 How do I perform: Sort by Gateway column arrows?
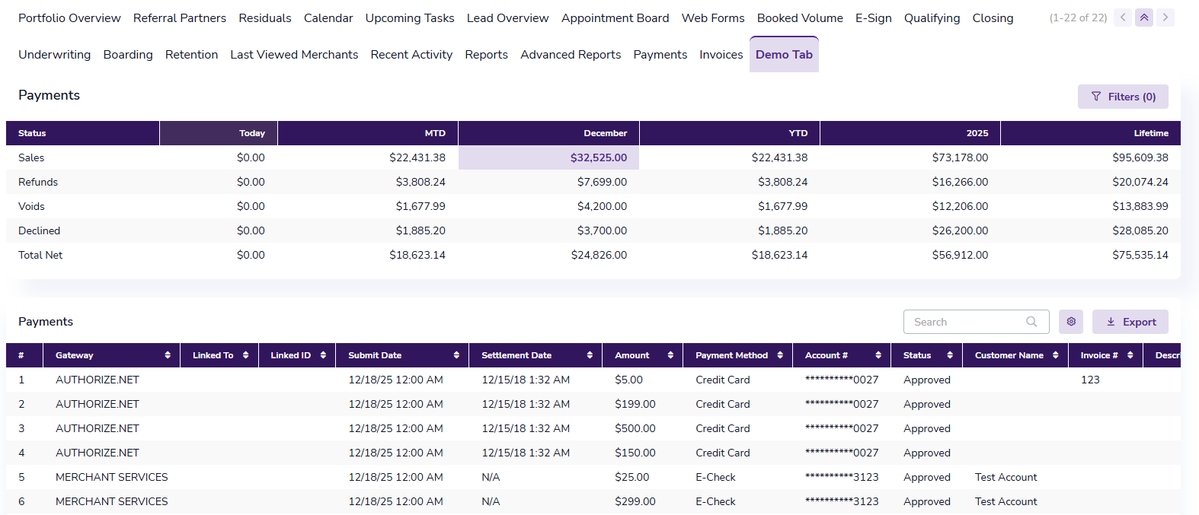pos(168,355)
